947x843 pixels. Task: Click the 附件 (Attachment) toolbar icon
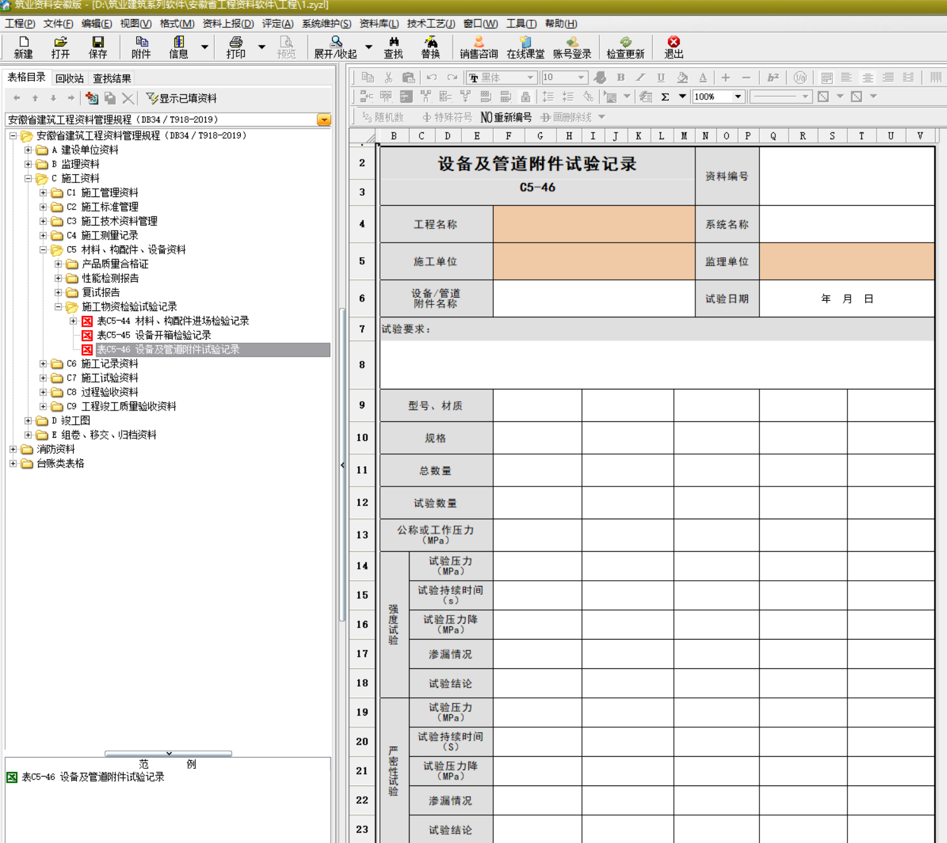[141, 48]
